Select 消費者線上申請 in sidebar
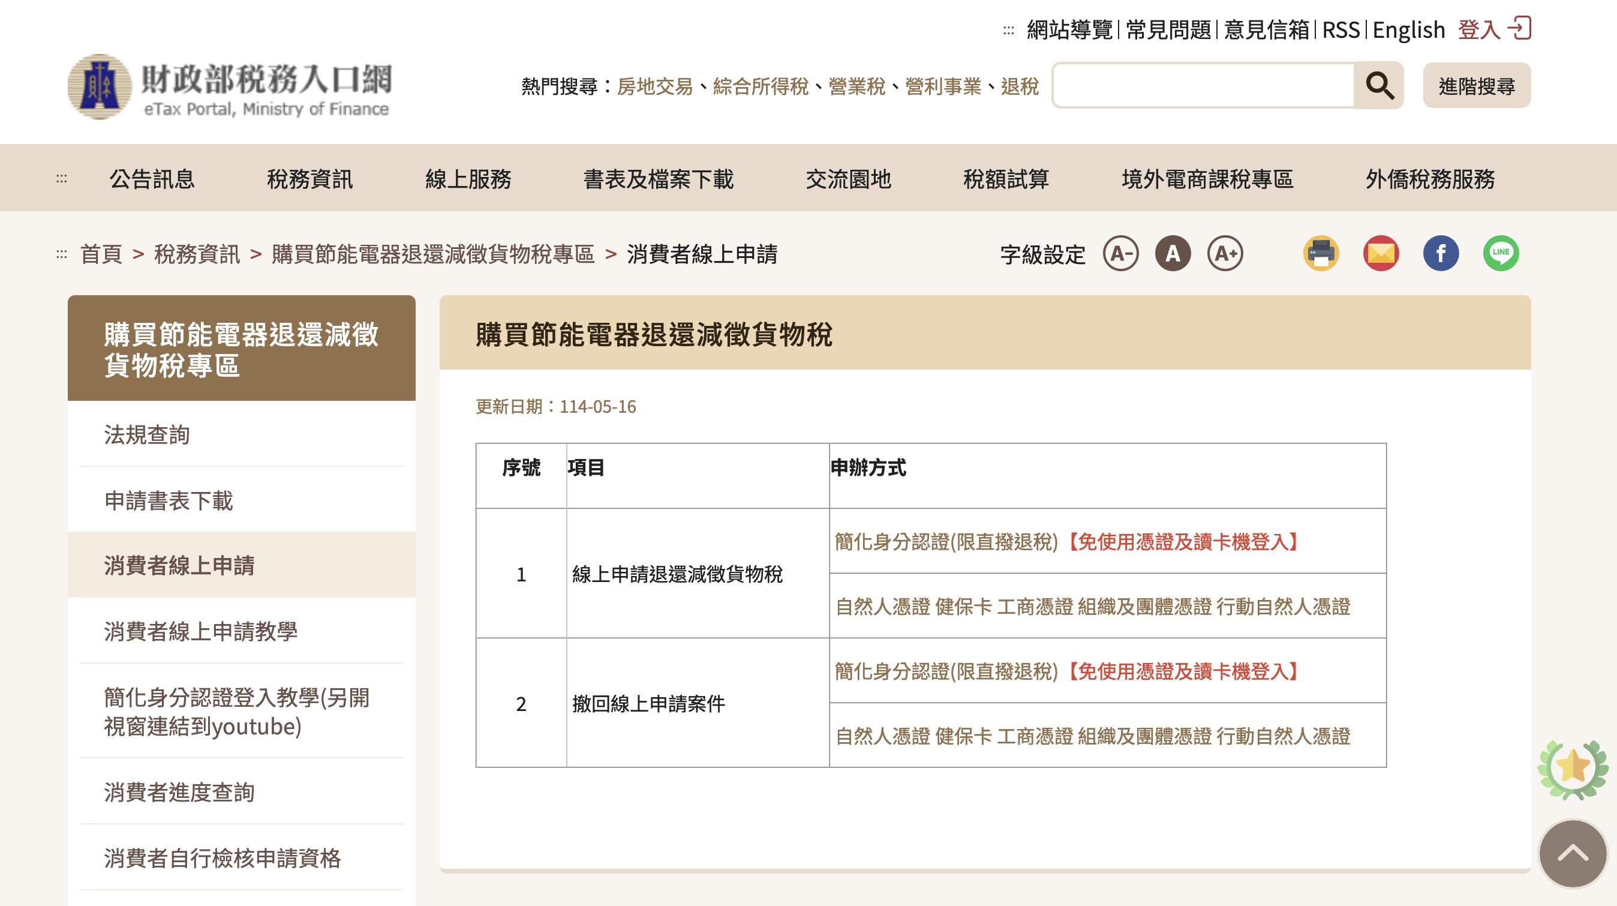This screenshot has height=906, width=1617. pyautogui.click(x=242, y=565)
